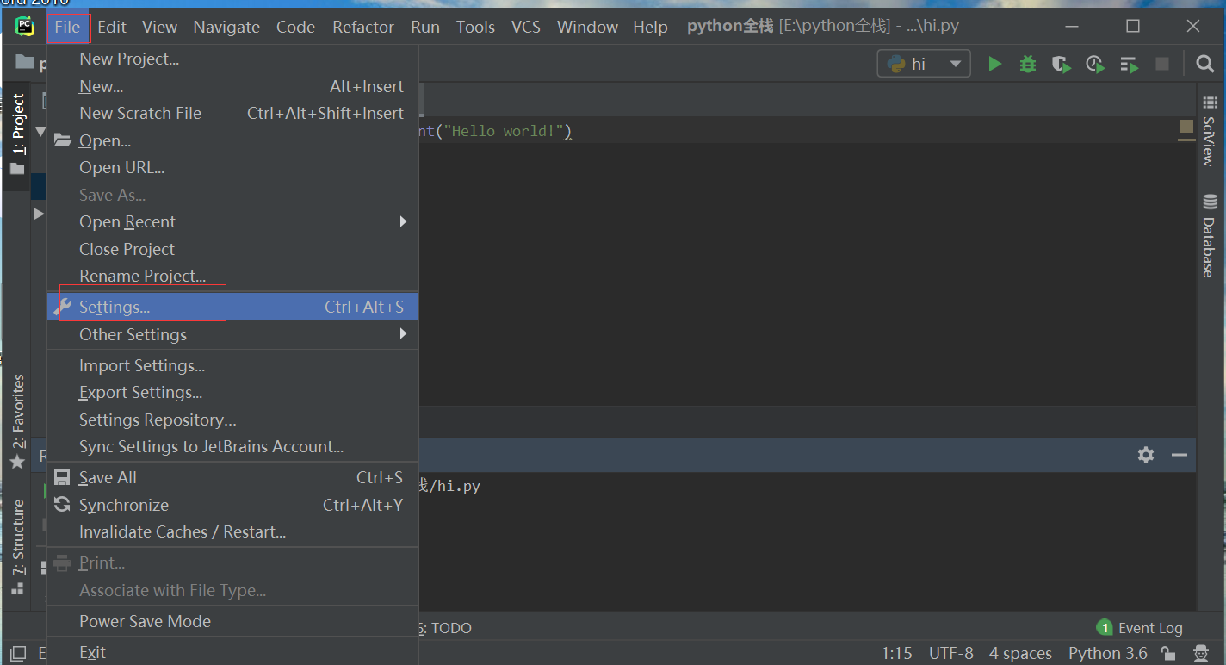
Task: Click the concurrency diagram run icon
Action: click(1129, 65)
